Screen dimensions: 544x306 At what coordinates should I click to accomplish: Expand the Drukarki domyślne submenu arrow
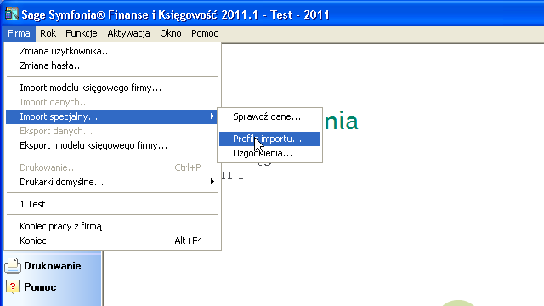coord(212,182)
